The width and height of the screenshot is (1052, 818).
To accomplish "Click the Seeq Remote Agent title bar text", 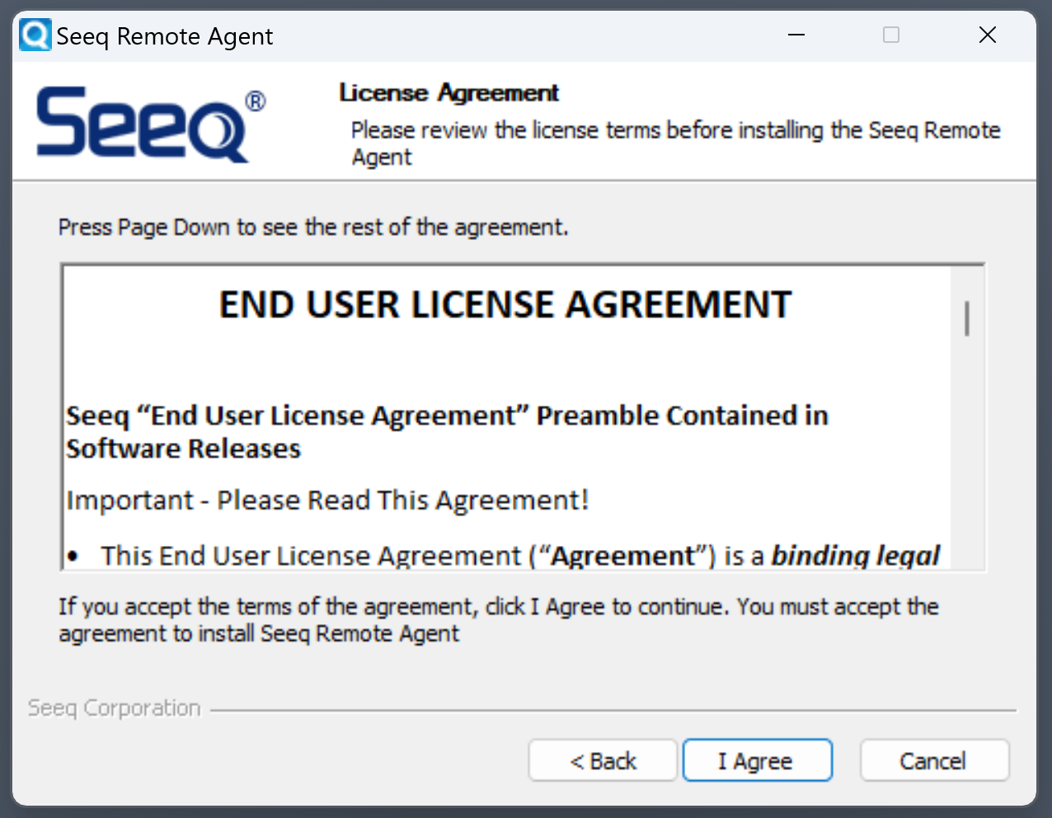I will tap(164, 35).
